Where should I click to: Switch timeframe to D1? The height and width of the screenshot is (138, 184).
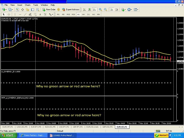[88, 14]
